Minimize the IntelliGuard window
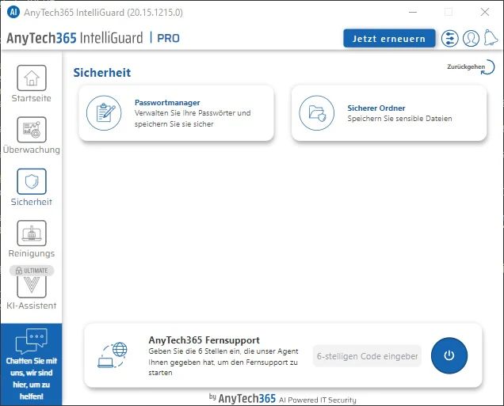 [x=413, y=12]
